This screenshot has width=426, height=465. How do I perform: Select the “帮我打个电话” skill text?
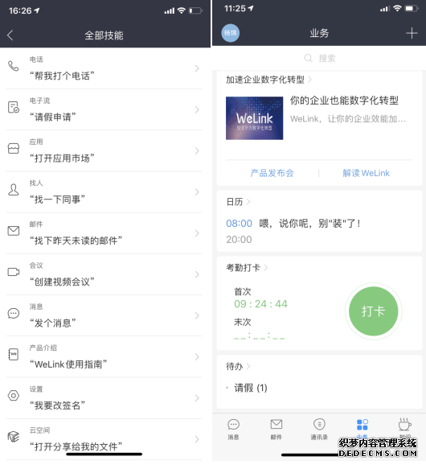(x=62, y=76)
